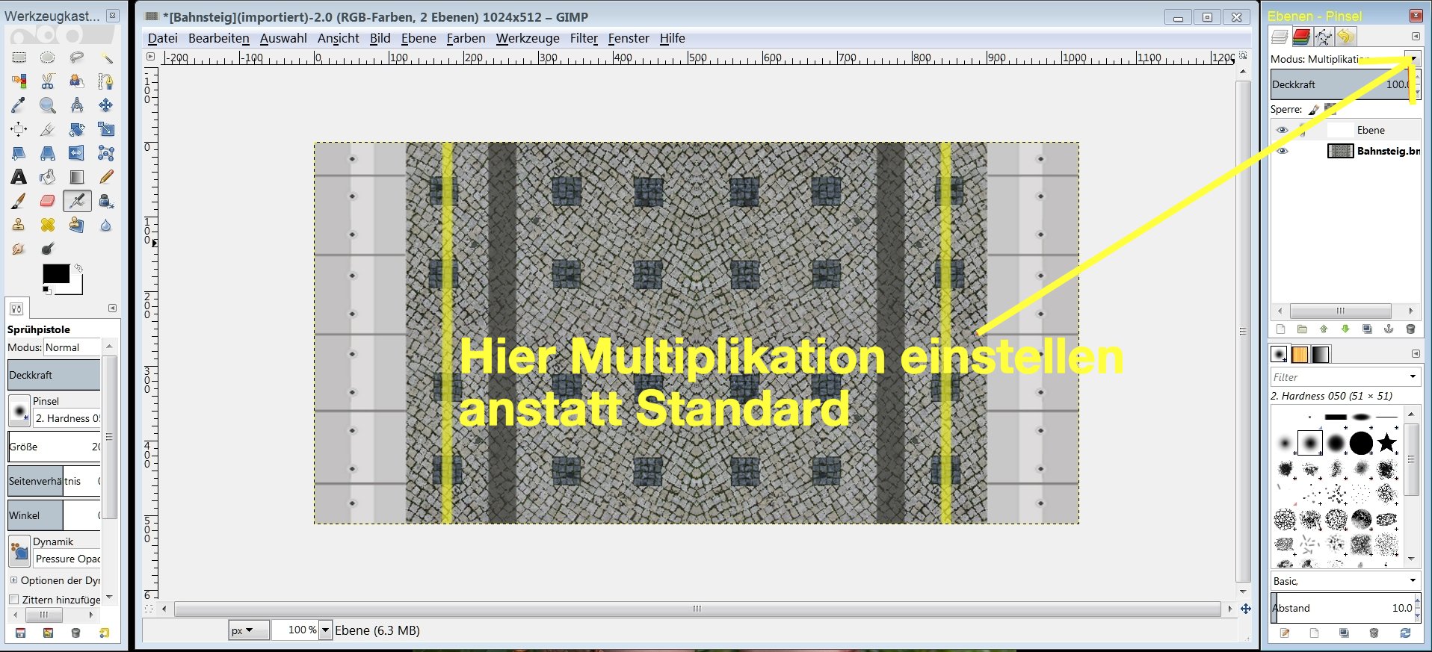Select the Text tool
1432x652 pixels.
19,177
